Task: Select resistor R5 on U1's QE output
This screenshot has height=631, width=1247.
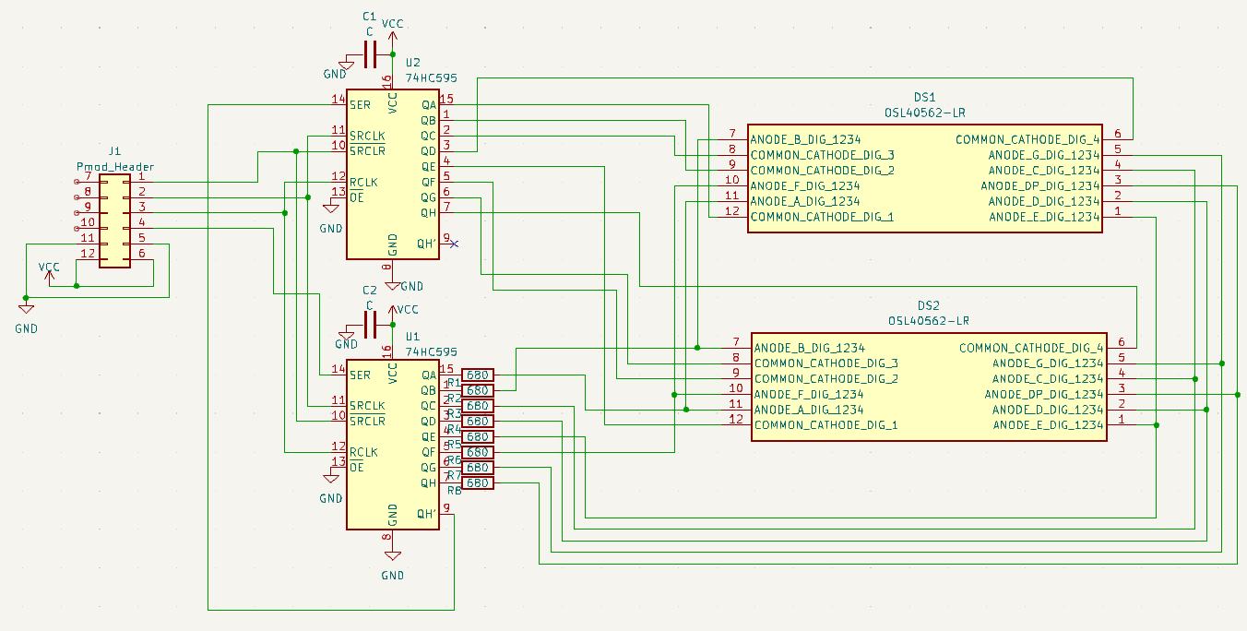Action: point(478,436)
